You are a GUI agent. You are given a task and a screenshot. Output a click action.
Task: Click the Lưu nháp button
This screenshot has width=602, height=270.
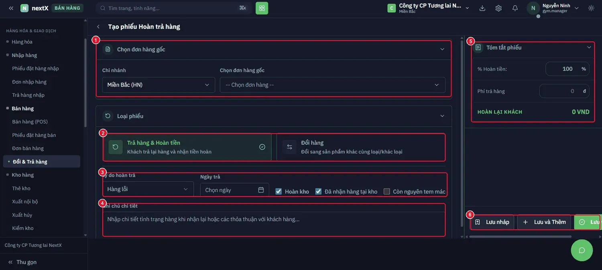point(492,222)
